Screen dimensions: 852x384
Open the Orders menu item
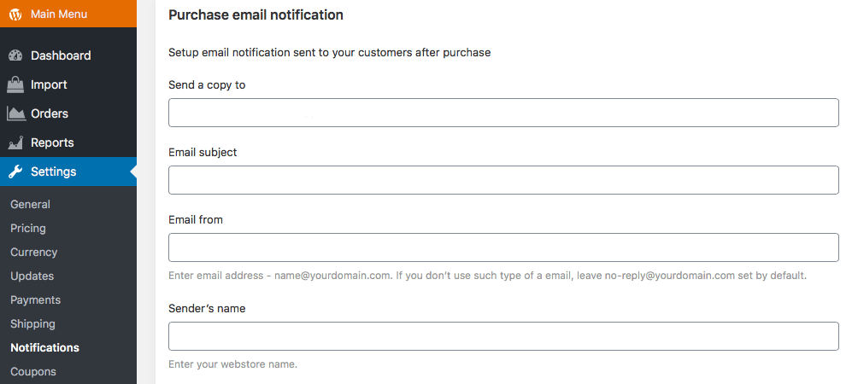tap(50, 113)
